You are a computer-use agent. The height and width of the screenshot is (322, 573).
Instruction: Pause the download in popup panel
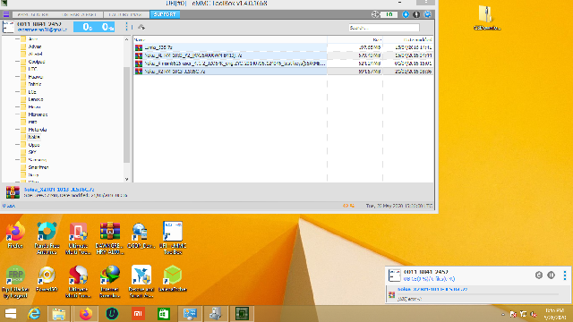(x=552, y=275)
